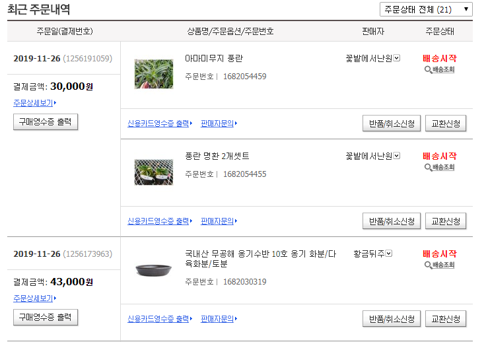Expand the 황금뒤주 seller dropdown arrow
This screenshot has height=342, width=486.
coord(389,254)
